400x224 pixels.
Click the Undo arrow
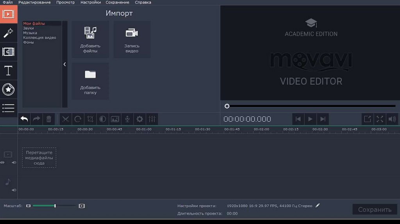[x=24, y=119]
